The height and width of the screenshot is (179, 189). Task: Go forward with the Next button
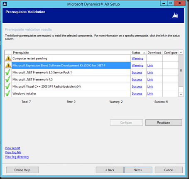point(138,170)
